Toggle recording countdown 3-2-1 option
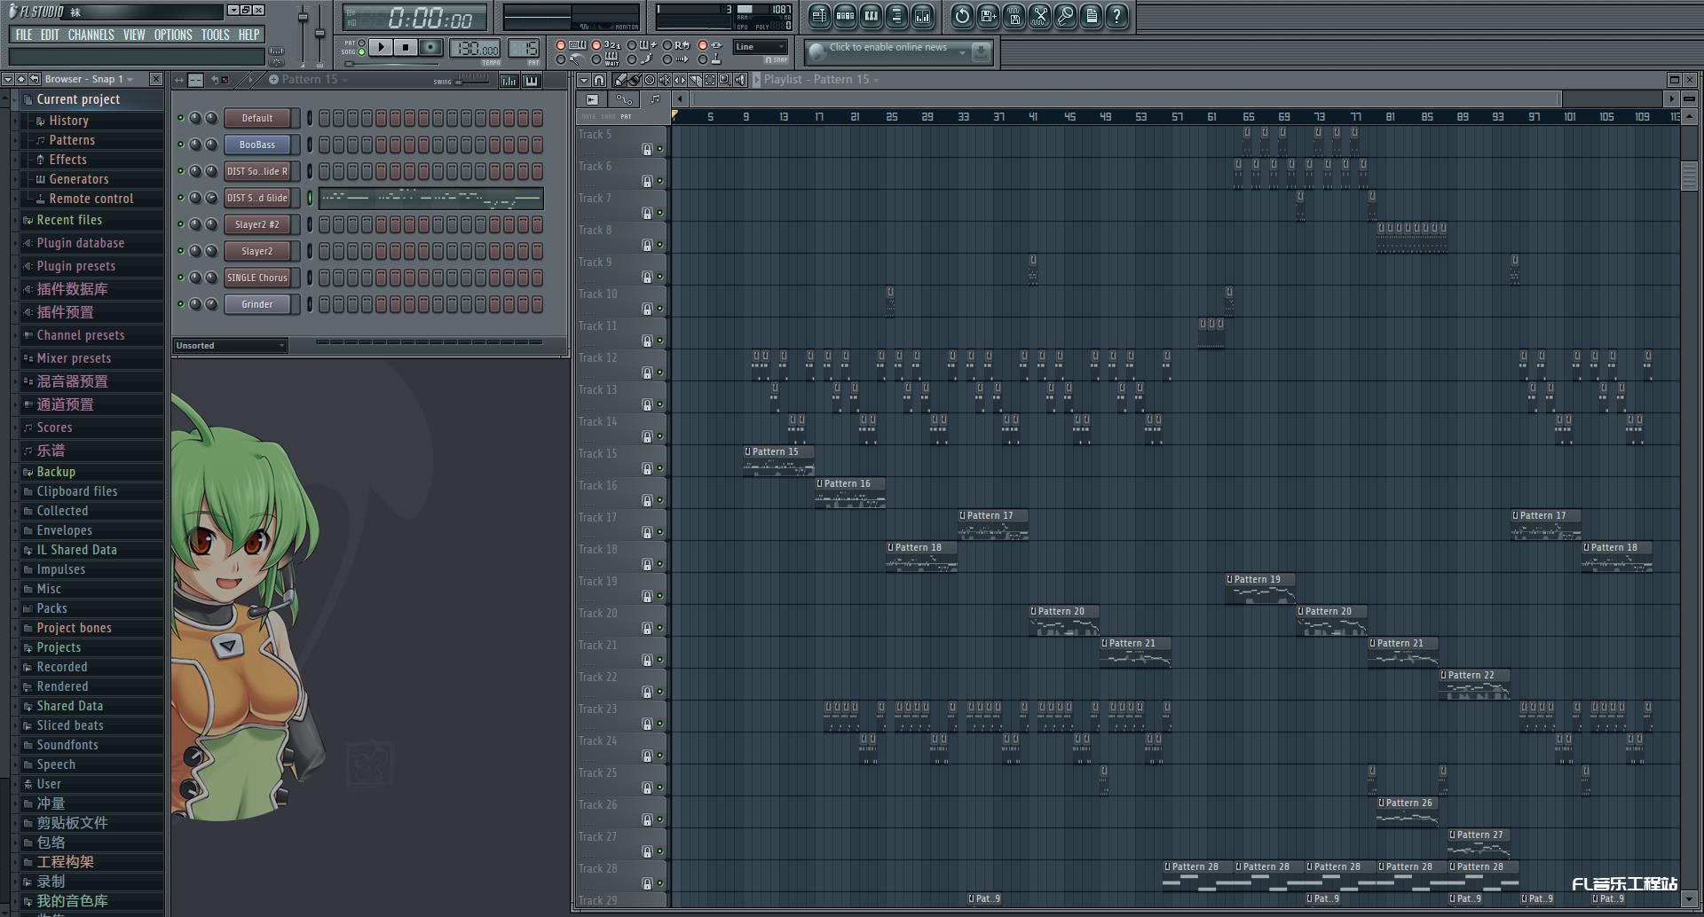 coord(596,45)
